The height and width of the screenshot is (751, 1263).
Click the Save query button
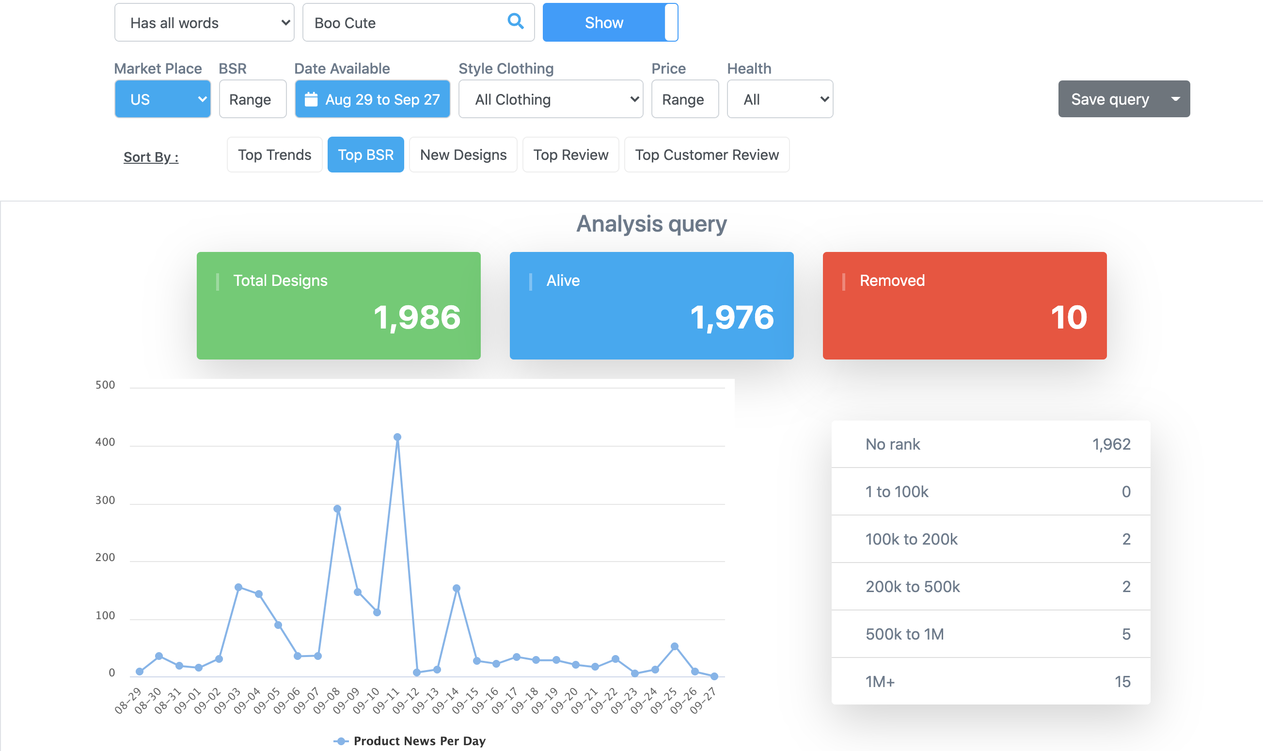(1110, 99)
